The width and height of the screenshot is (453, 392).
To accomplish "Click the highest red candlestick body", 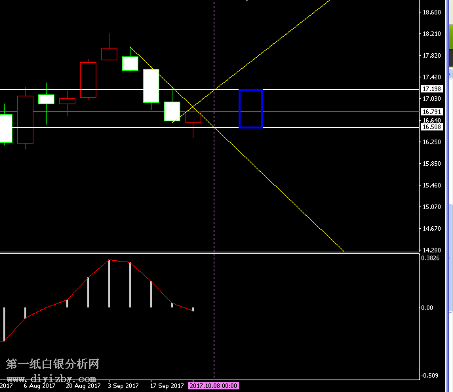I will 109,54.
